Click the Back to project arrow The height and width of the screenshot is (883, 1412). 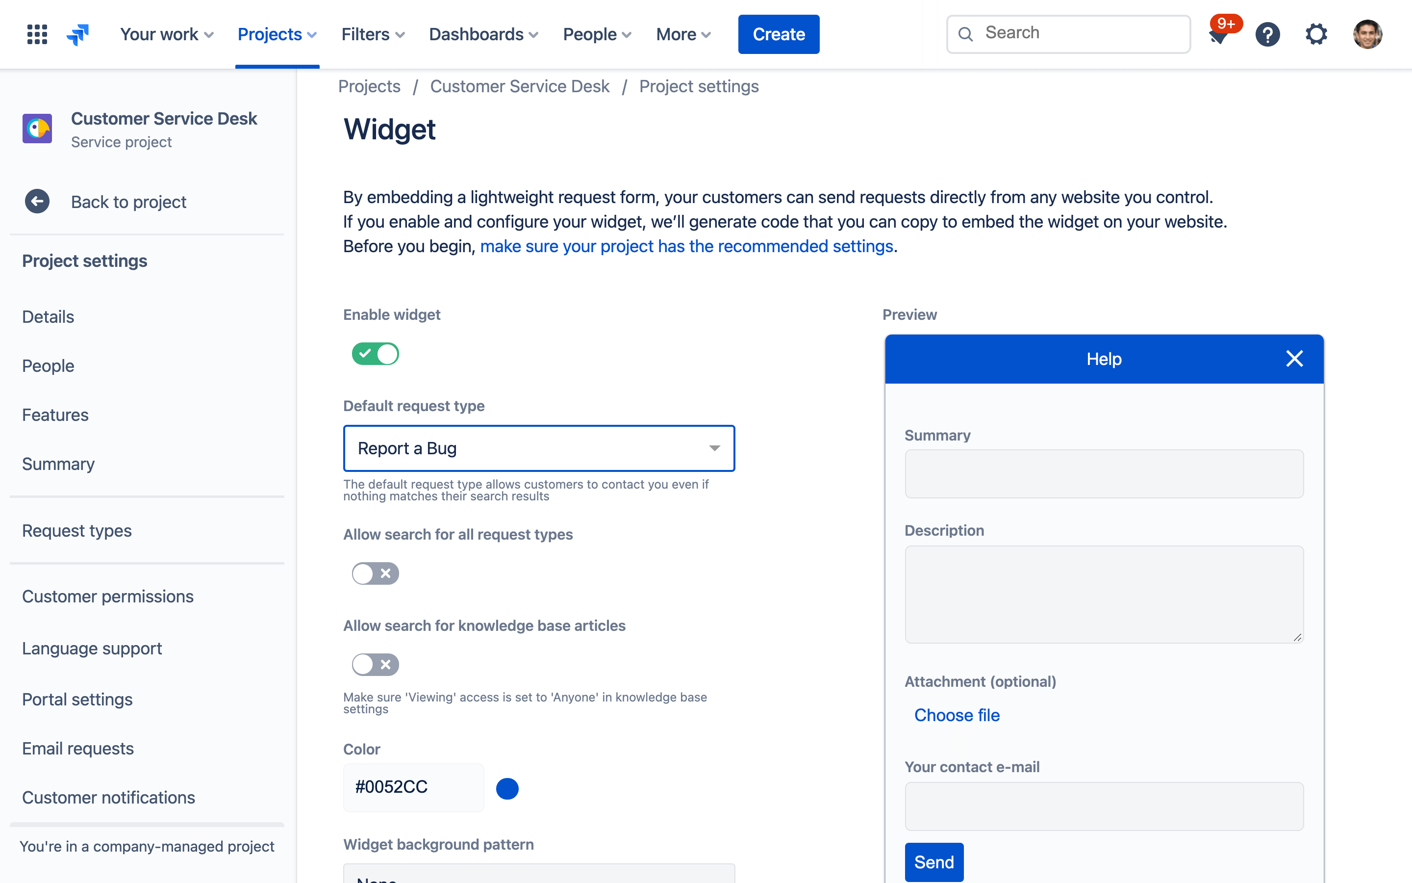37,202
